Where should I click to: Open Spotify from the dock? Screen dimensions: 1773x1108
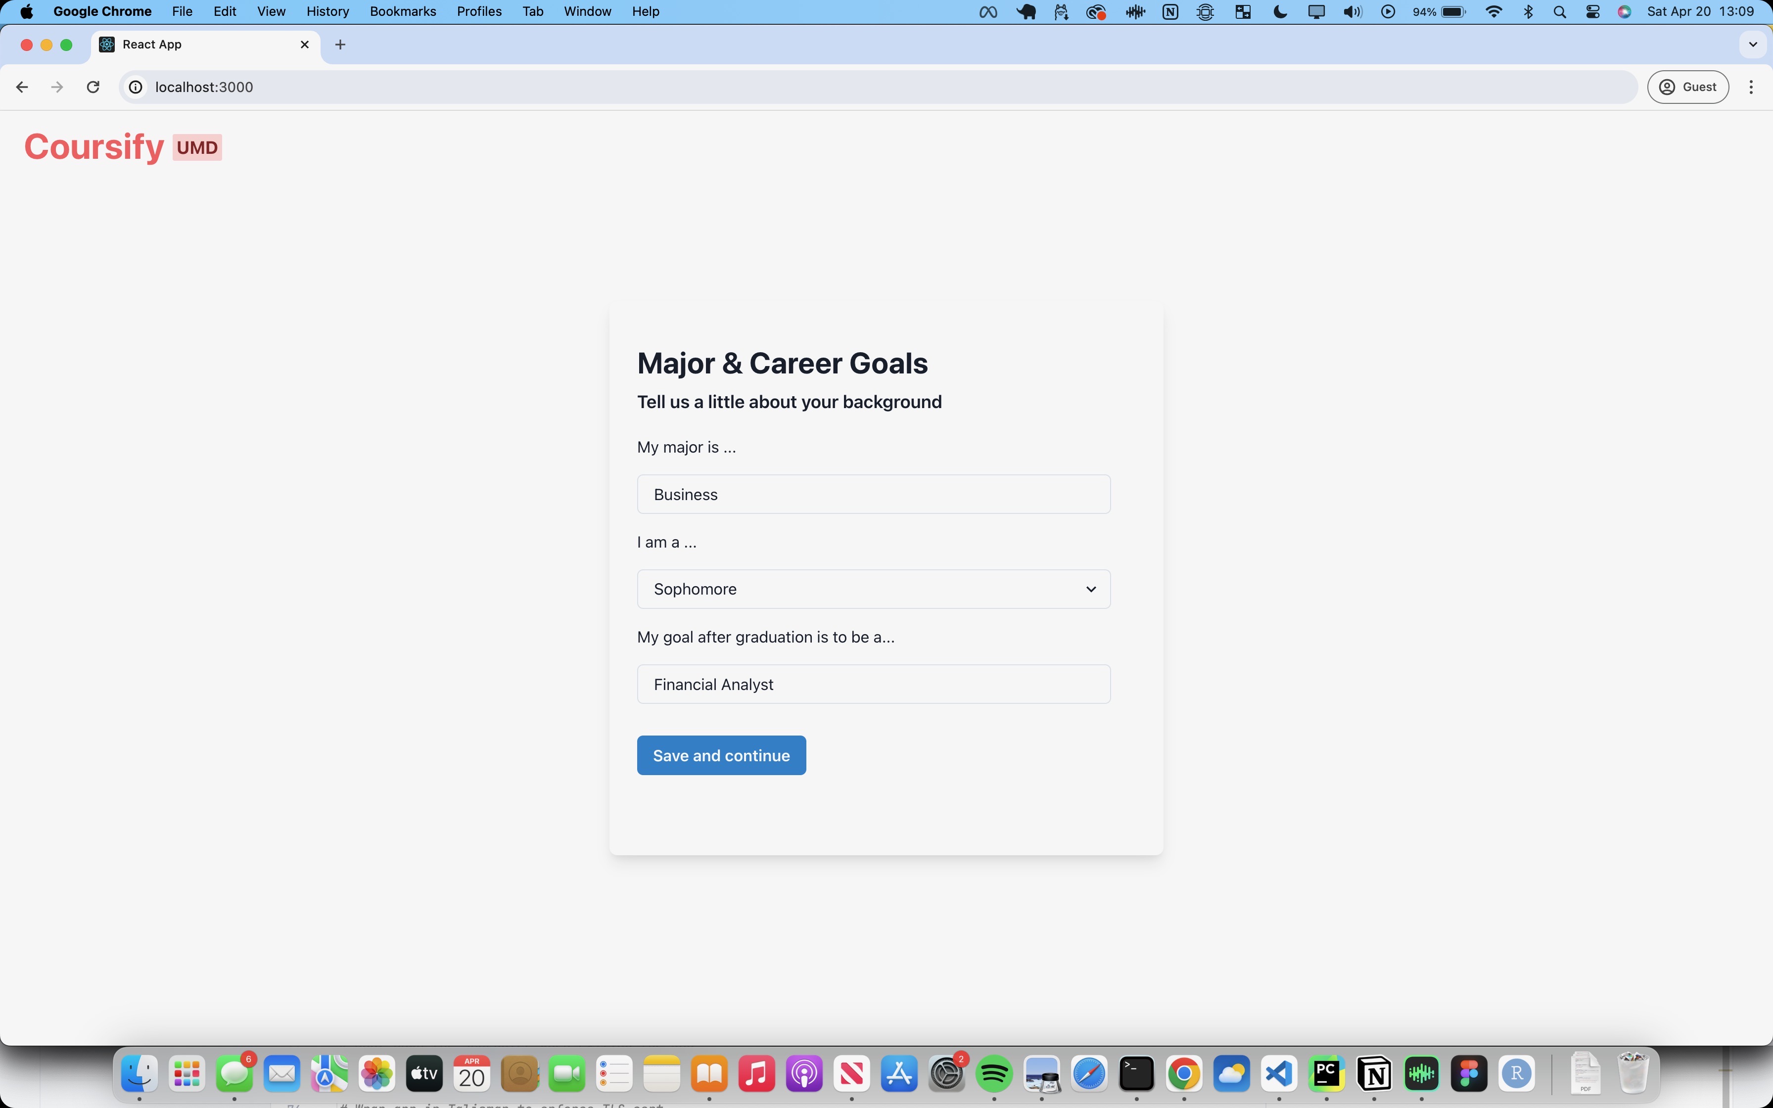[x=994, y=1074]
